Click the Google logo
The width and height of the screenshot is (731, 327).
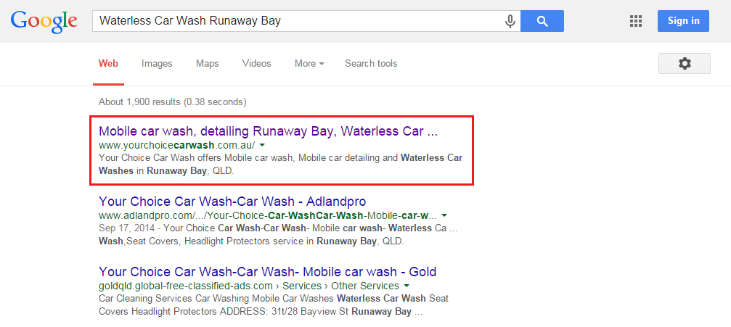44,22
